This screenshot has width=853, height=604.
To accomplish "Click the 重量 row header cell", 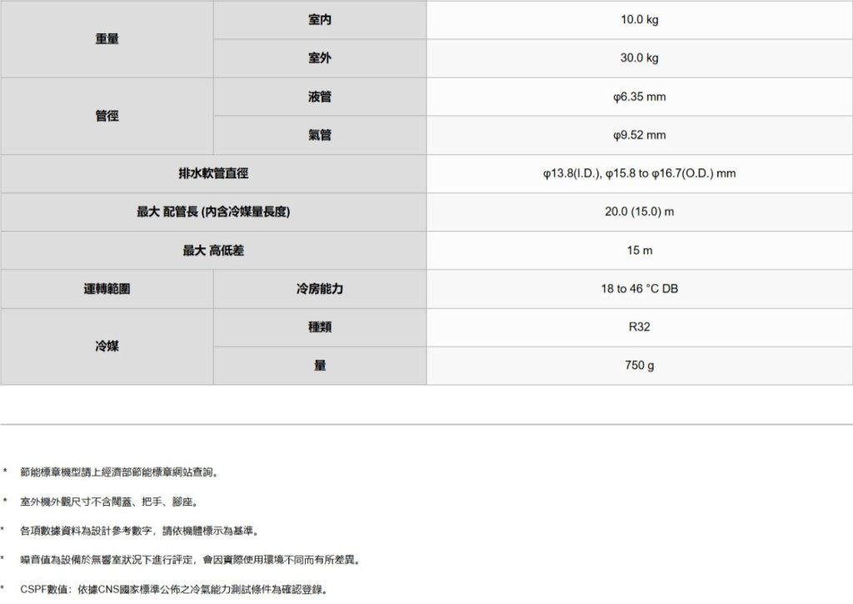I will click(107, 39).
